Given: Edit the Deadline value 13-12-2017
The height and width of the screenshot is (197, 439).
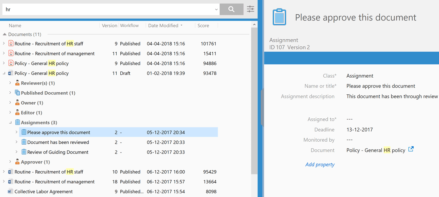Looking at the screenshot, I should [x=359, y=130].
